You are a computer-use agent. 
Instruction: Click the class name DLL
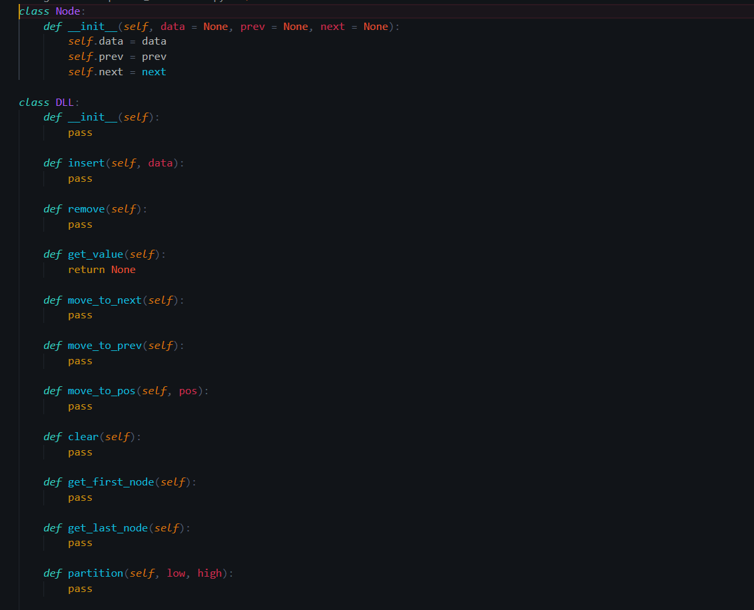click(x=65, y=102)
